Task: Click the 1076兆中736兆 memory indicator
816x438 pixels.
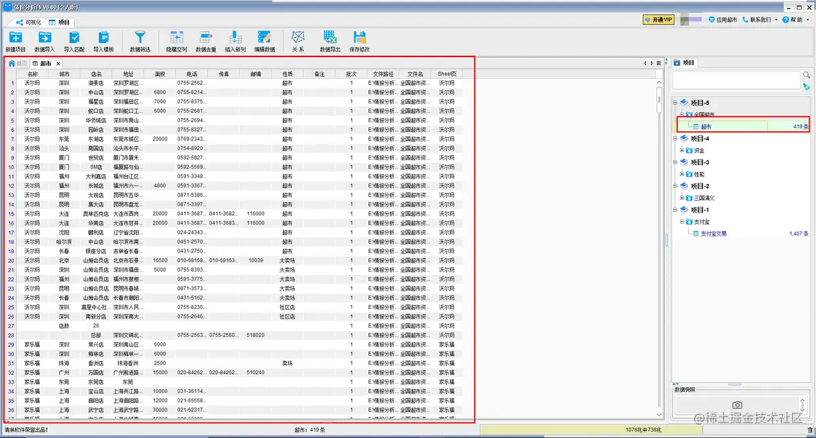Action: coord(642,430)
